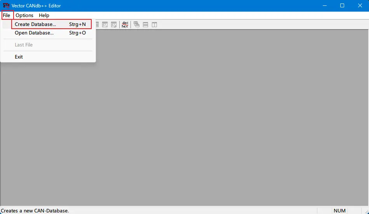The image size is (369, 214).
Task: Open the Options menu
Action: pos(24,15)
